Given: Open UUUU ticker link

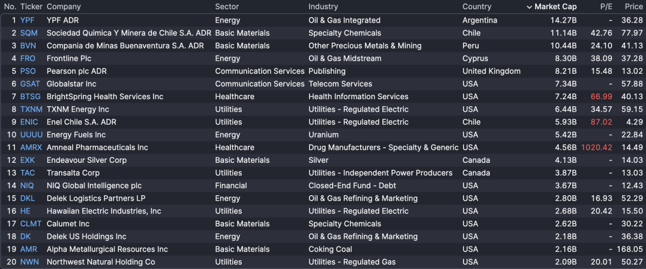Looking at the screenshot, I should (31, 135).
